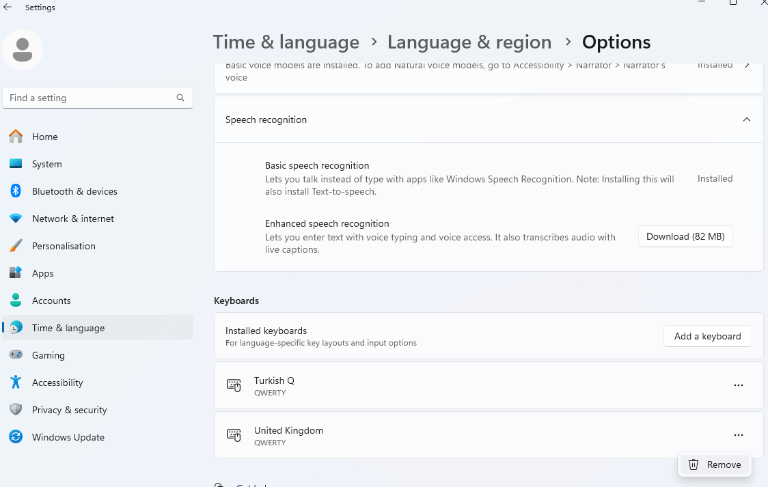Click the search magnifier icon
The height and width of the screenshot is (487, 768).
click(180, 98)
